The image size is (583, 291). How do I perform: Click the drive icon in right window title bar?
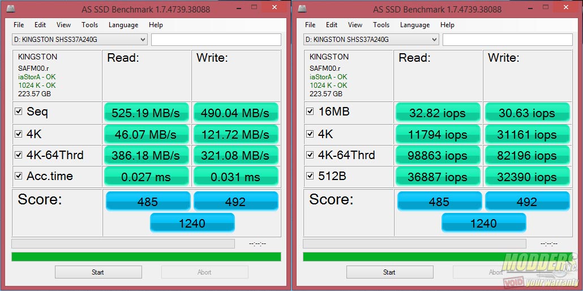point(302,7)
